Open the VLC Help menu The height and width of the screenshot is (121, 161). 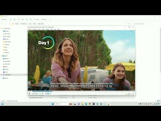58,29
